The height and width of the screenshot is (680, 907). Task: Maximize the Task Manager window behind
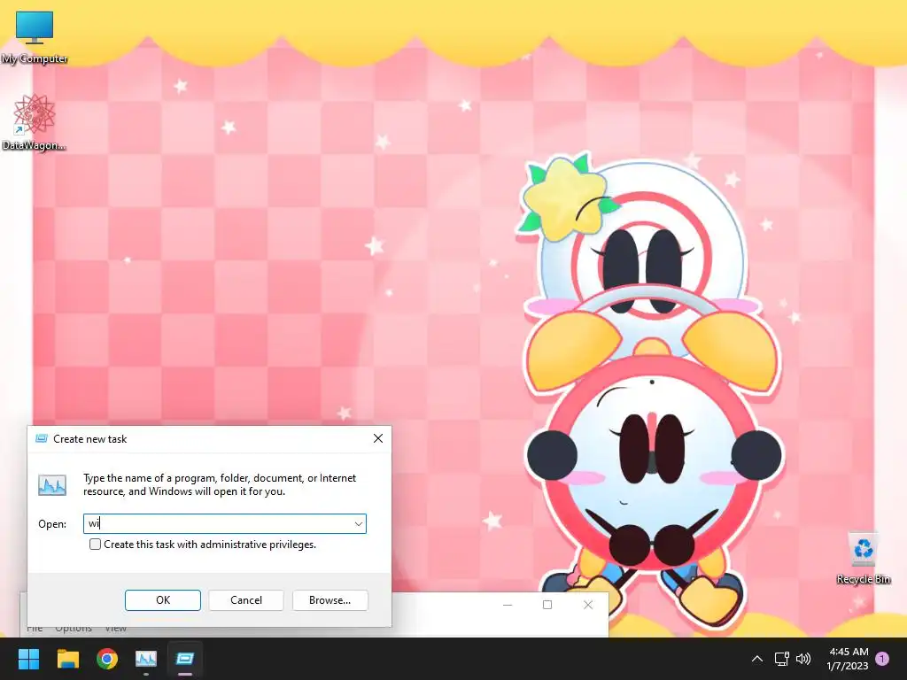point(547,605)
